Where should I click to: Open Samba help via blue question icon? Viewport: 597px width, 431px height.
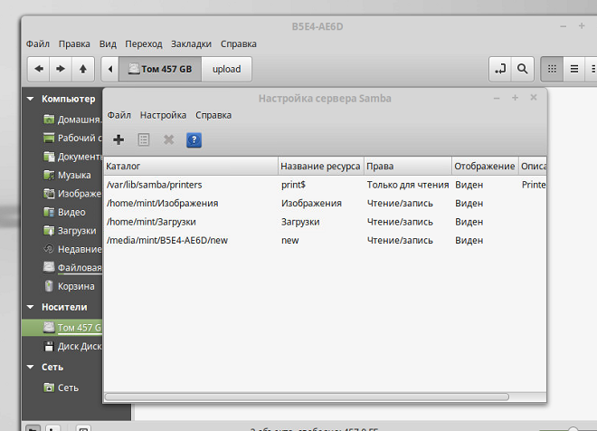194,139
